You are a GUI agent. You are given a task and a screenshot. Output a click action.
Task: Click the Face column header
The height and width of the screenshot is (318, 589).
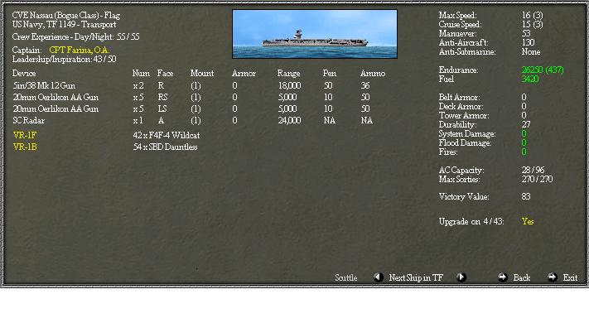[x=166, y=73]
